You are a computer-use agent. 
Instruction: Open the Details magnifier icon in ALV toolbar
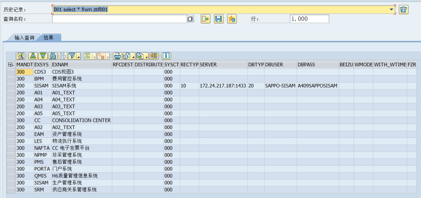pyautogui.click(x=20, y=56)
